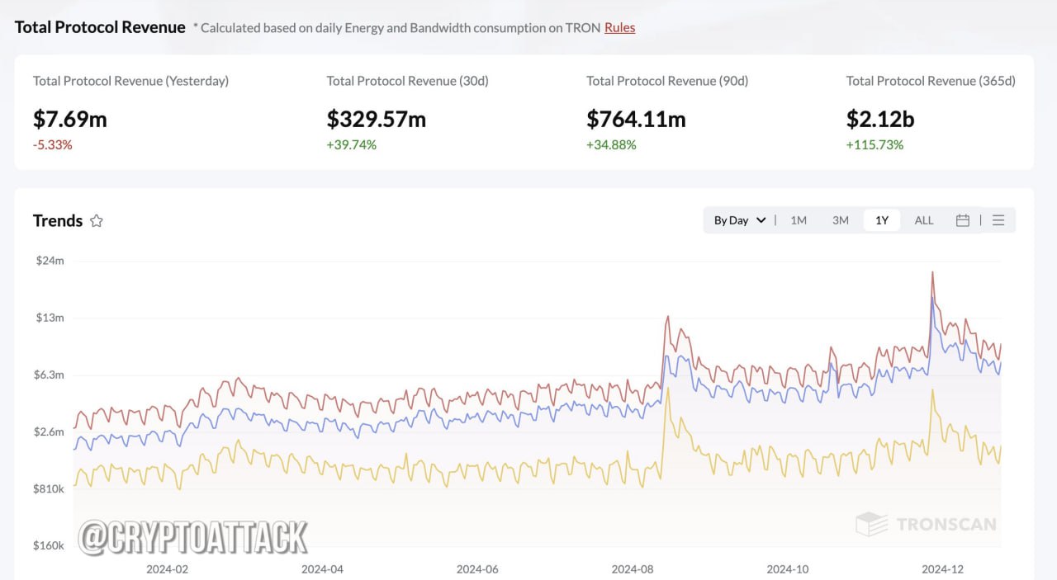This screenshot has height=580, width=1057.
Task: Click the +39.74% change figure
Action: point(352,144)
